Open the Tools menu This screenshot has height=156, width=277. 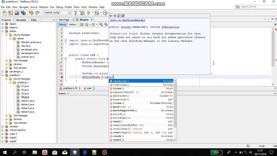[84, 7]
